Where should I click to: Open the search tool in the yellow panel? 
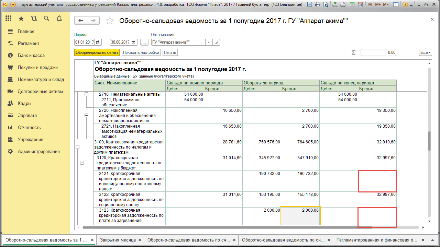point(46,19)
